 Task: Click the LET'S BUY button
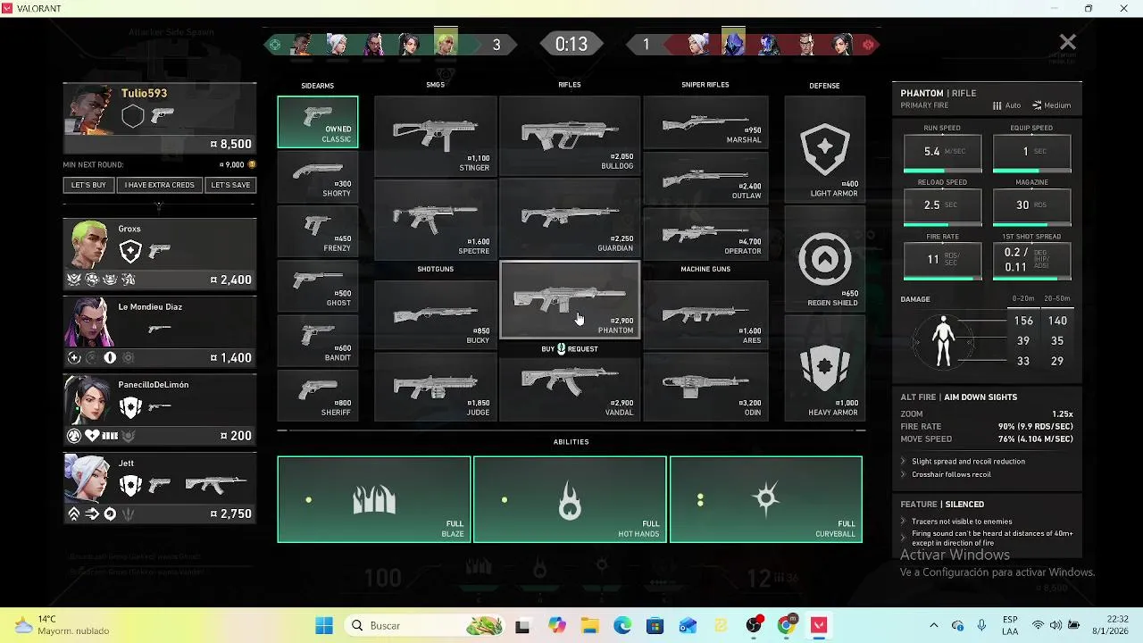click(x=88, y=185)
